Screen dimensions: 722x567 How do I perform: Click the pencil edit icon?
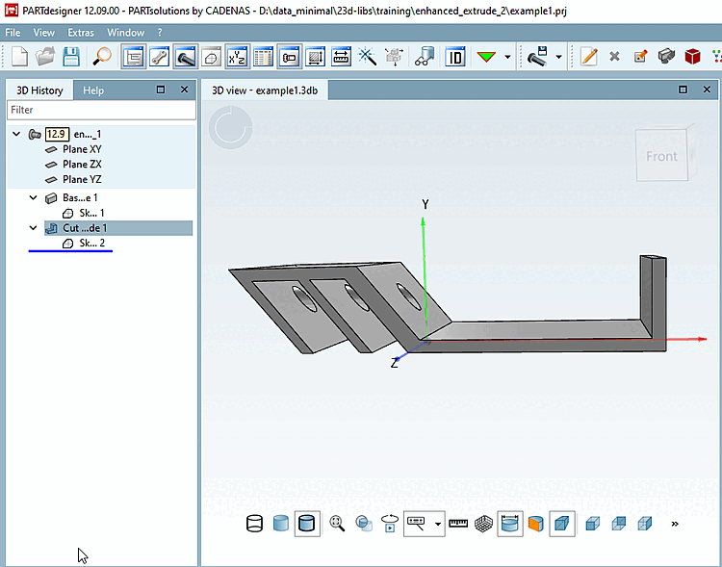589,57
